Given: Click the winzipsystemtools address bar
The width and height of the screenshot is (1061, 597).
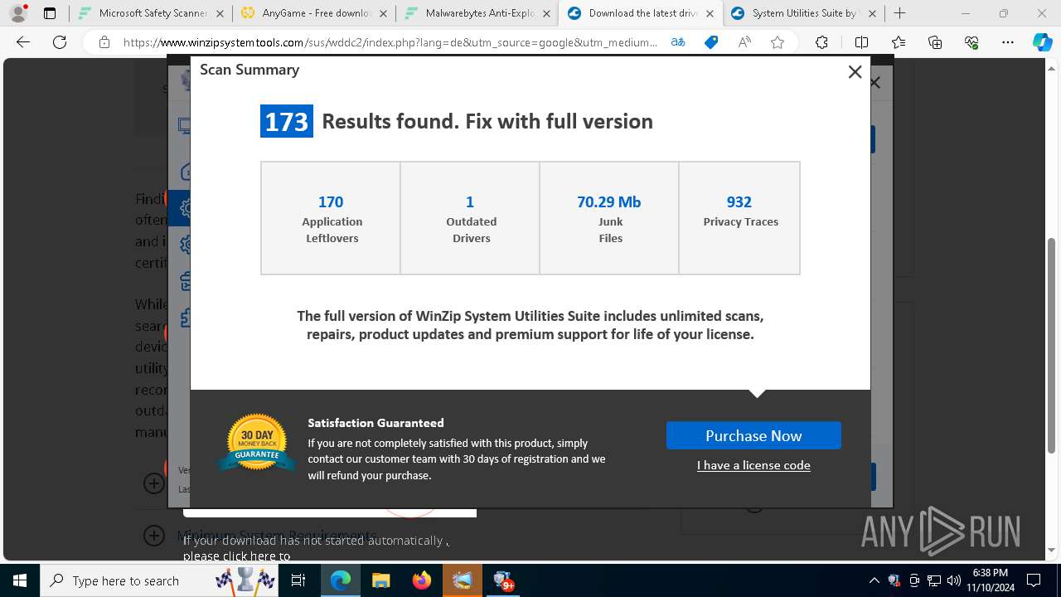Looking at the screenshot, I should pyautogui.click(x=390, y=42).
